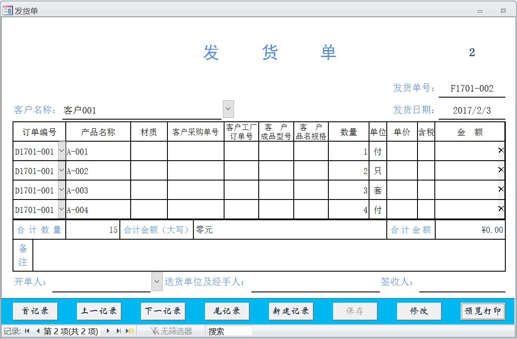
Task: Remove the A-004 row using X icon
Action: pyautogui.click(x=501, y=209)
